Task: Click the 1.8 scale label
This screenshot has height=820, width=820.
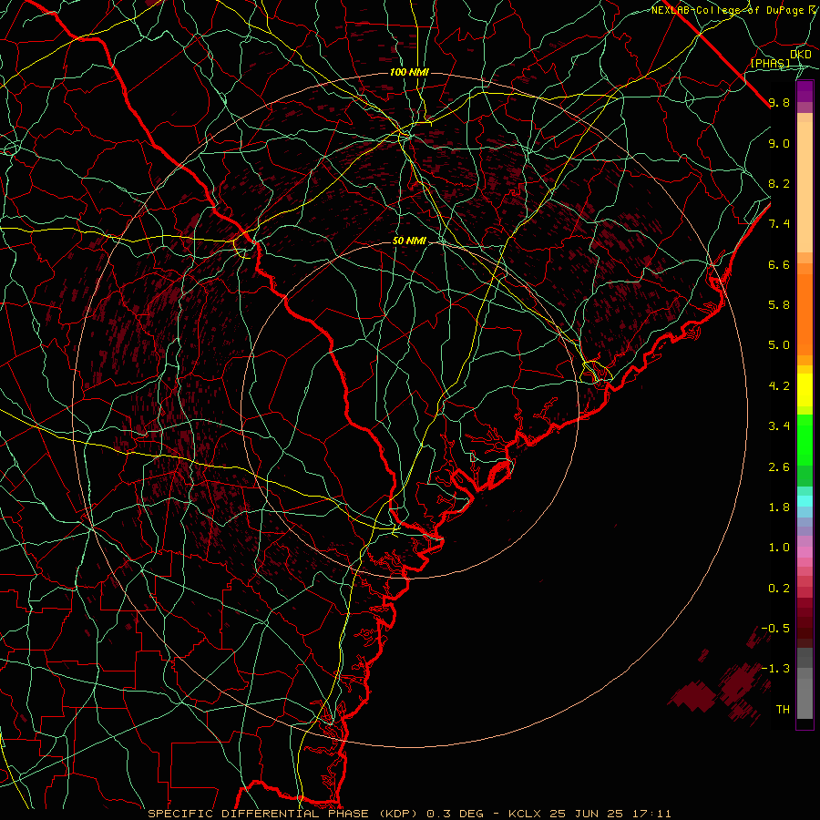Action: point(779,507)
